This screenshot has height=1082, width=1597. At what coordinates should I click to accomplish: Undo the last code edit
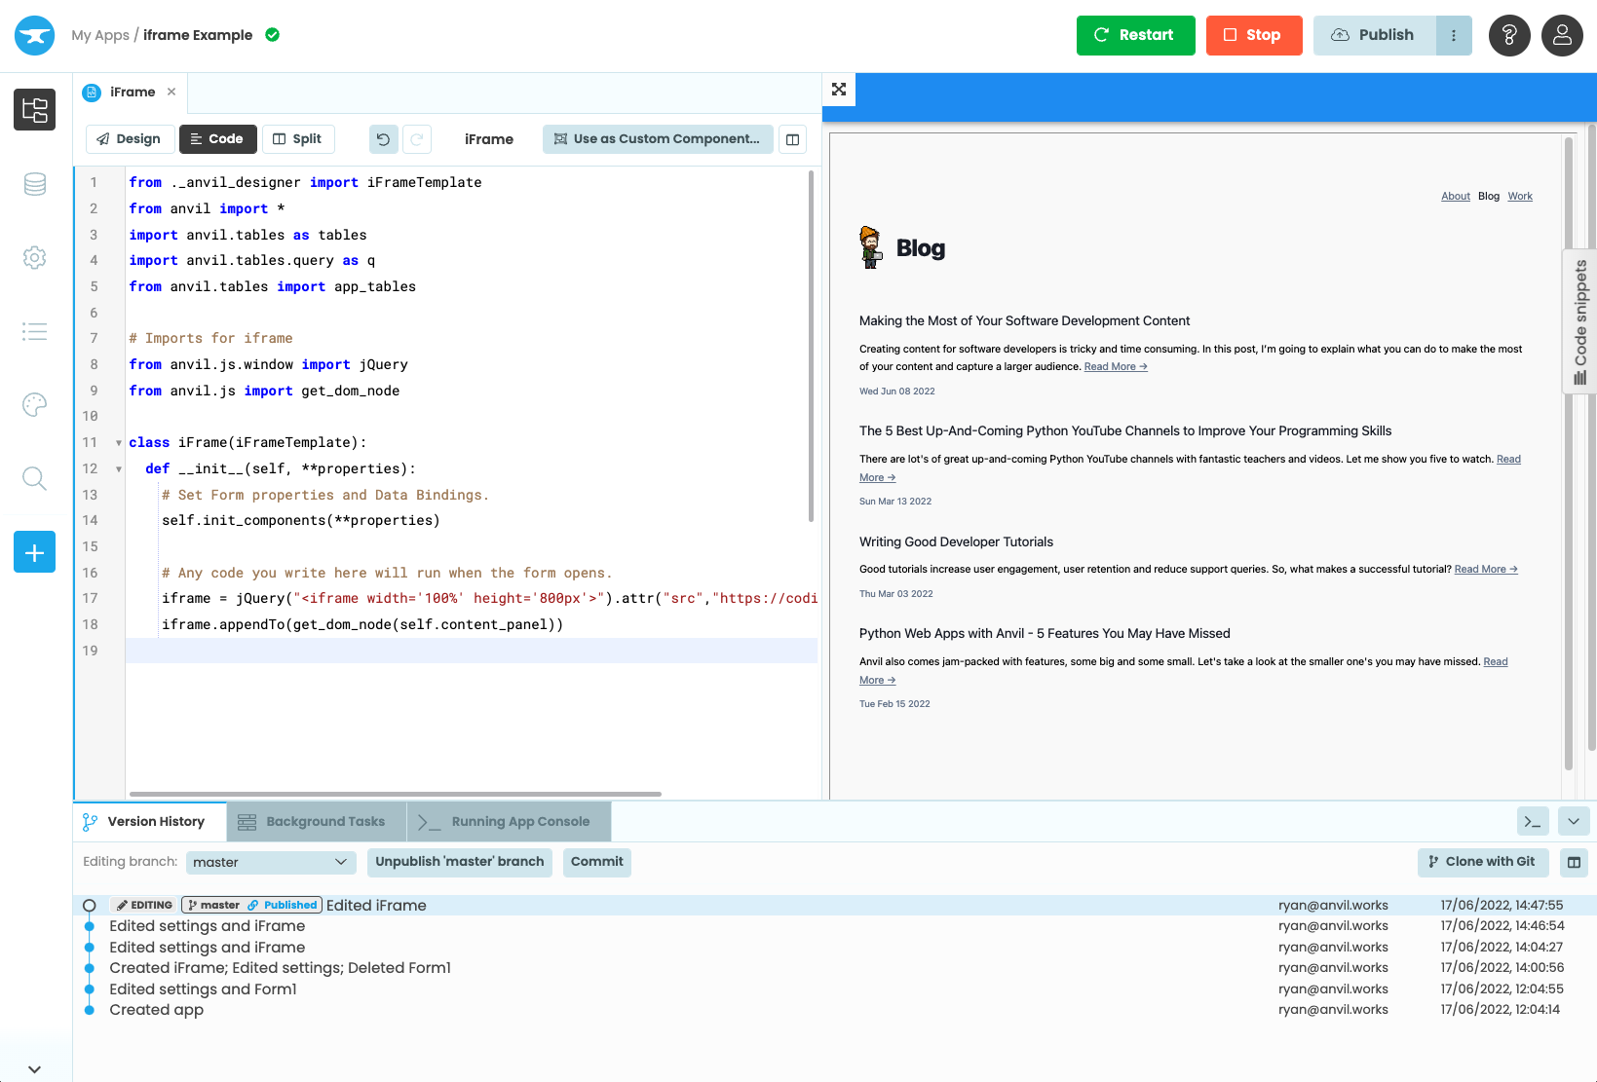[383, 139]
